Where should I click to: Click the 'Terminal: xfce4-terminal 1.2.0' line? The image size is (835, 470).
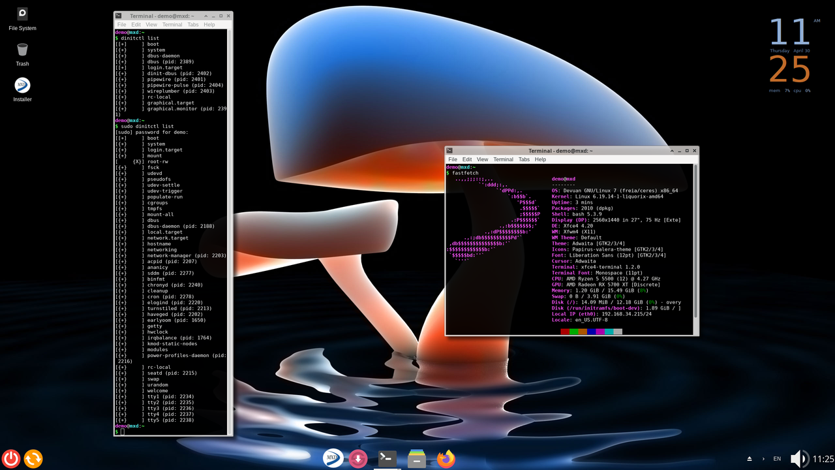click(596, 267)
